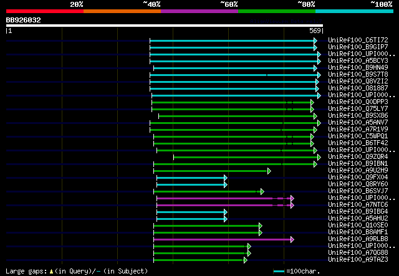Click the orange ~40% legend segment

122,11
